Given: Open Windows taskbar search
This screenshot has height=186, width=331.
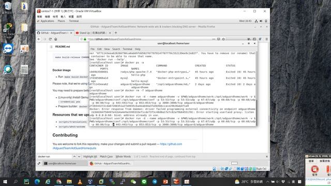Looking at the screenshot, I should pyautogui.click(x=16, y=181).
